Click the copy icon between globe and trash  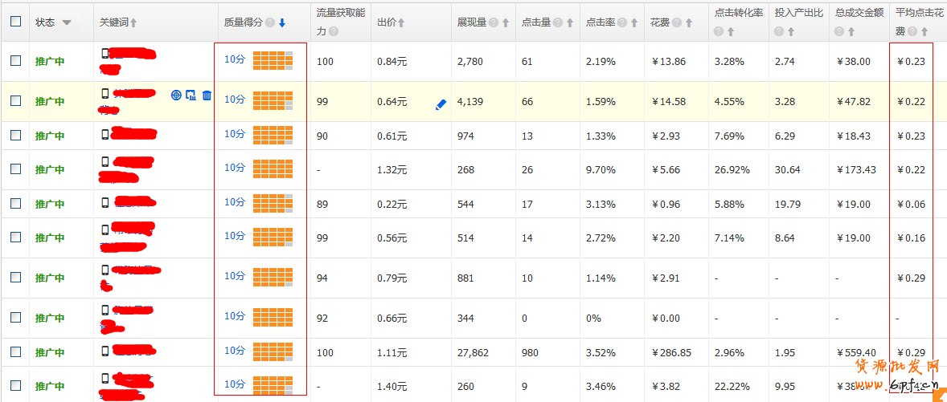tap(191, 95)
